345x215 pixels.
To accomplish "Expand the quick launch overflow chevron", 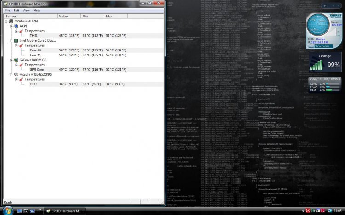I will [x=40, y=210].
